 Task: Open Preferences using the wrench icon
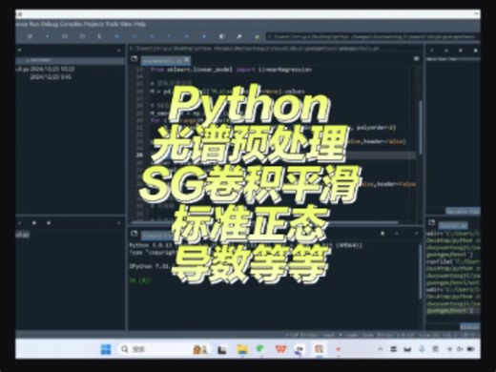pos(239,36)
